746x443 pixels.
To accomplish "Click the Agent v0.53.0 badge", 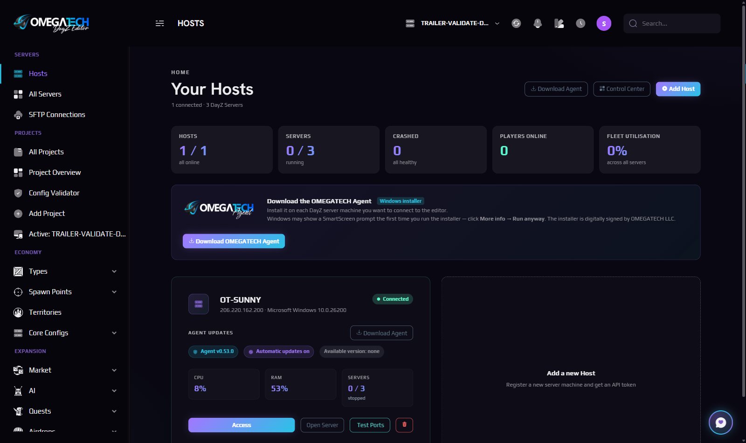I will [213, 352].
